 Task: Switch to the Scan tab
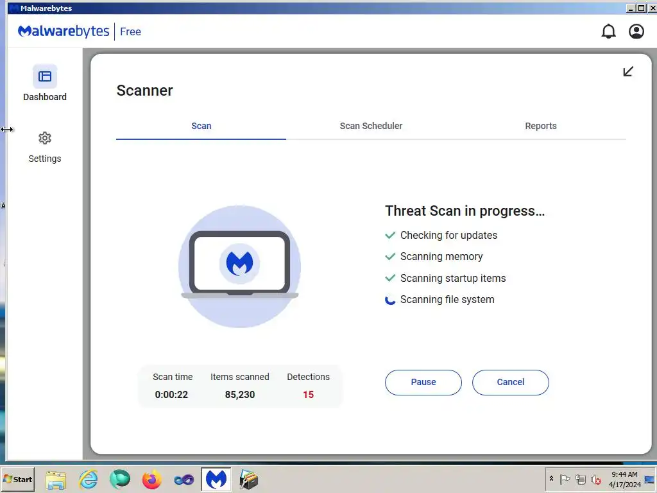pyautogui.click(x=201, y=126)
